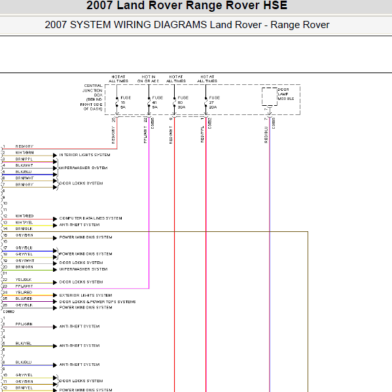392x392 pixels.
Task: Click DOOR LOCKS & POWER TOPS SYSTEMS label
Action: 98,302
